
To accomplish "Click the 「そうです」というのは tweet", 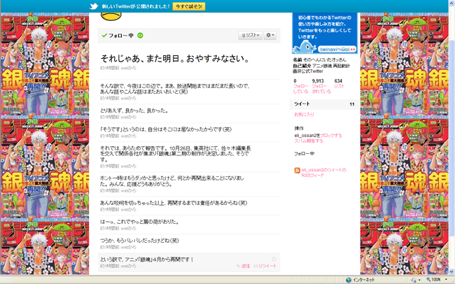I will pos(166,129).
